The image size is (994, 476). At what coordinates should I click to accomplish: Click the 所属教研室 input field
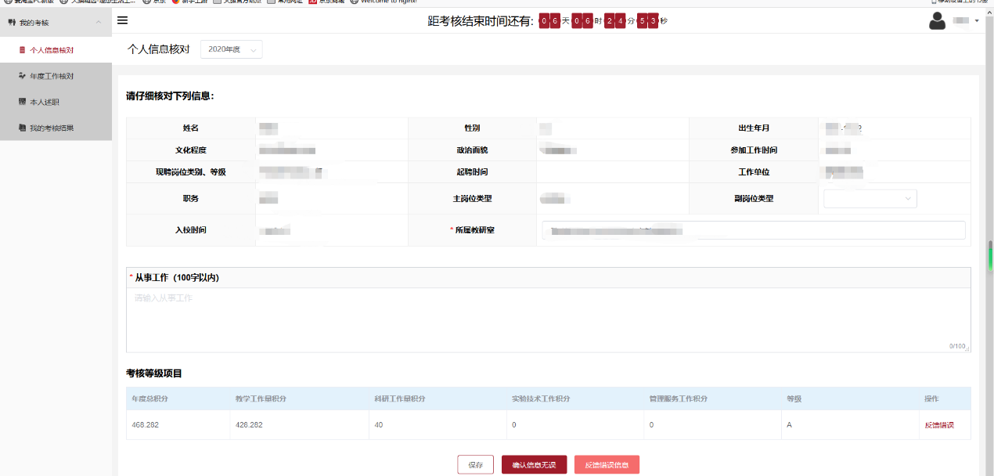[x=753, y=230]
